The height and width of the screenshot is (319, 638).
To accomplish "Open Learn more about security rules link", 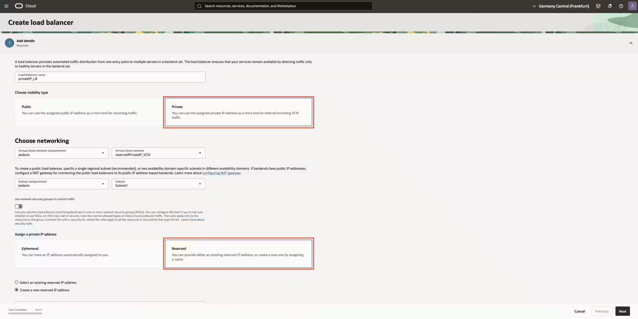I will tap(193, 220).
